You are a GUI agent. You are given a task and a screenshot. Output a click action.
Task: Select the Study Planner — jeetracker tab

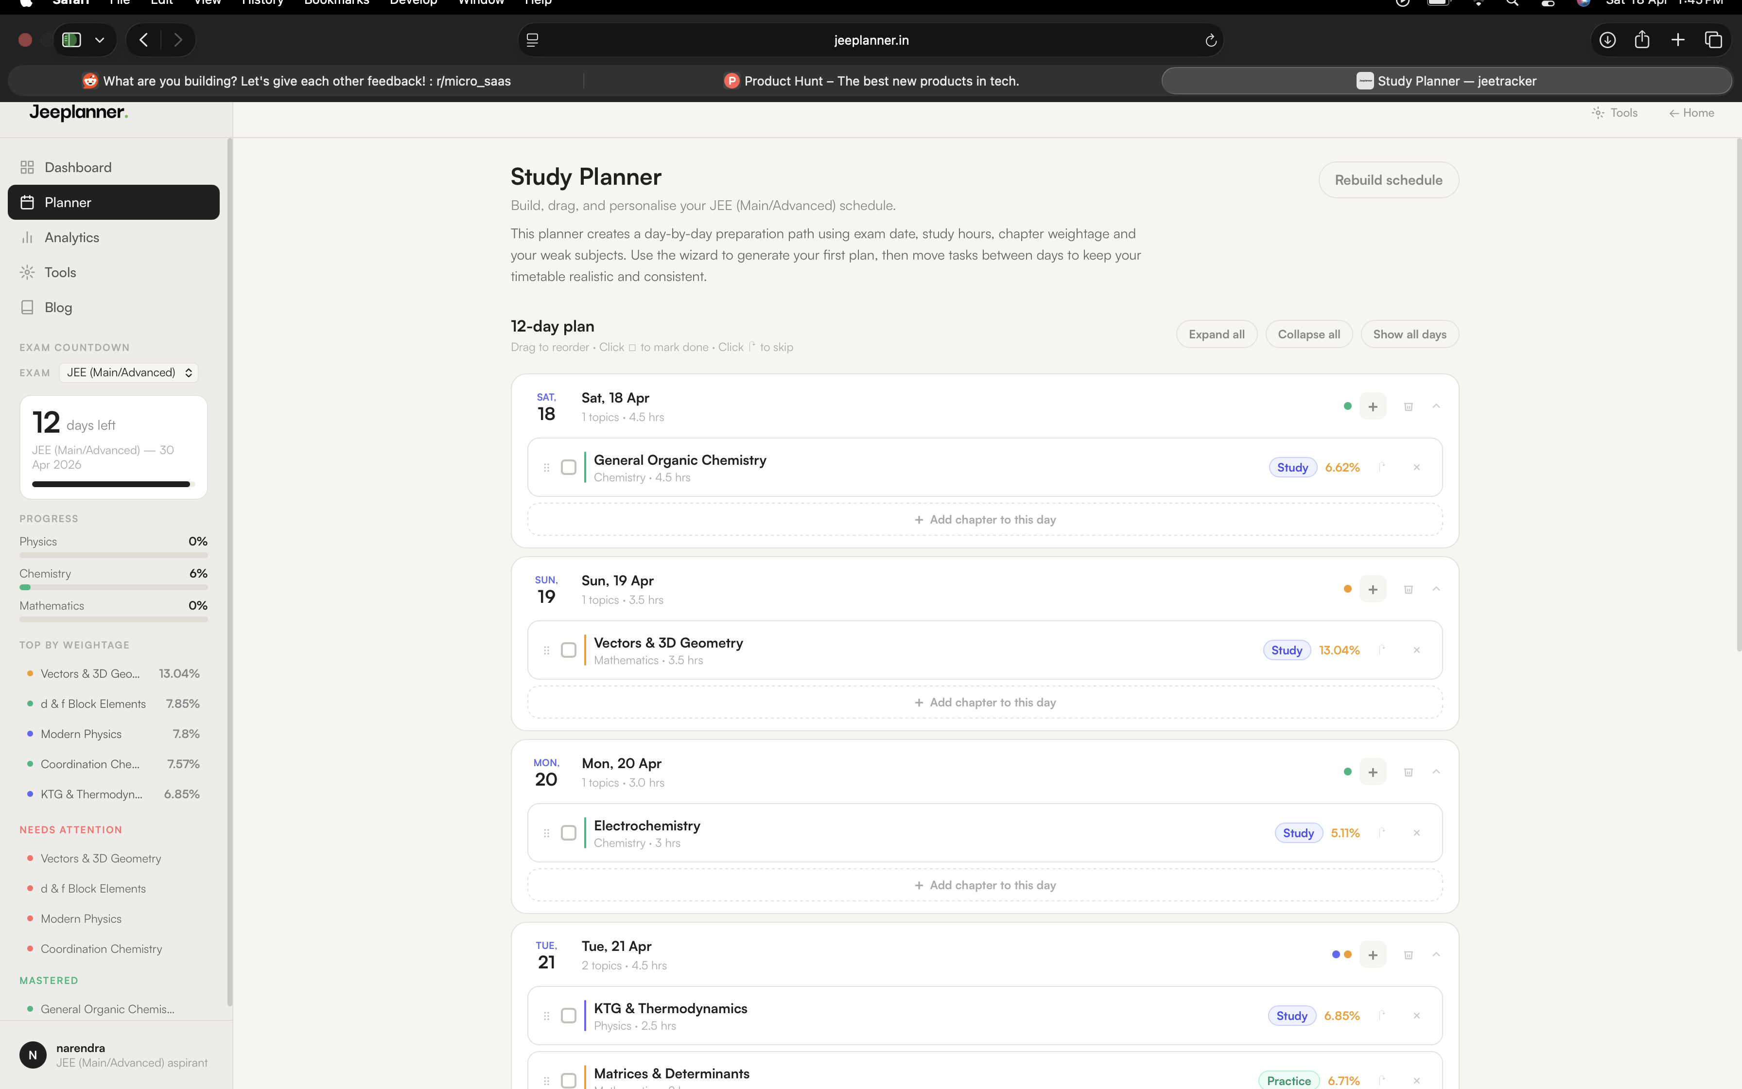(1447, 81)
